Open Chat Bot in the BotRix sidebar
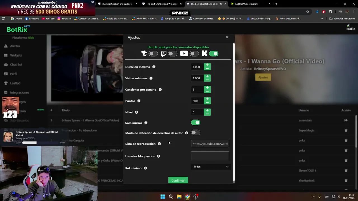This screenshot has height=201, width=358. tap(16, 64)
